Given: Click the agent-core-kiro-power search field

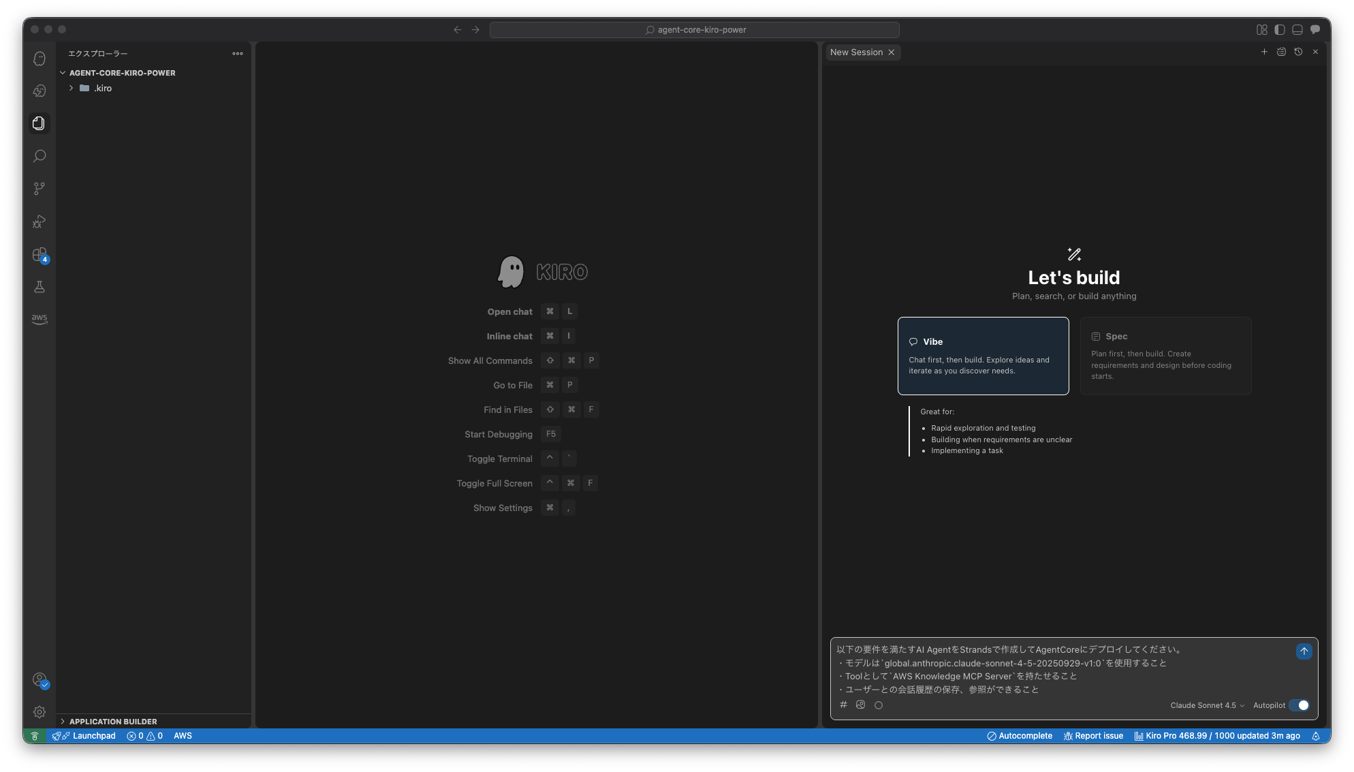Looking at the screenshot, I should coord(694,30).
